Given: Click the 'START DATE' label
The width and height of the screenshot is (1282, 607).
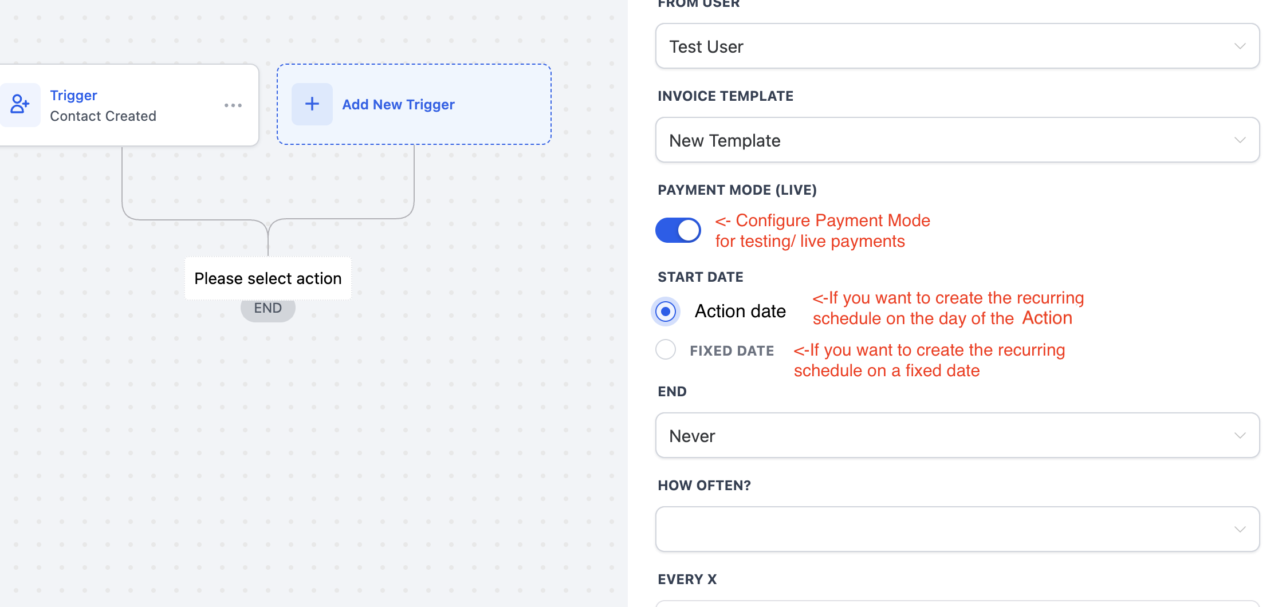Looking at the screenshot, I should click(701, 277).
